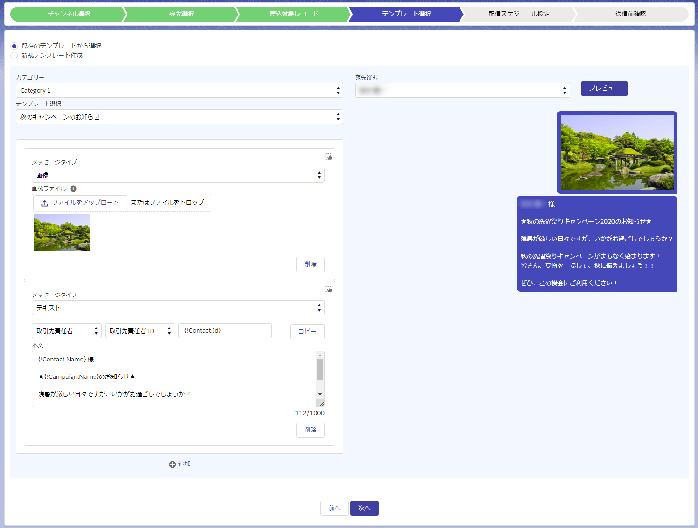Delete the text message with its 削除 button
The width and height of the screenshot is (698, 528).
pyautogui.click(x=310, y=430)
